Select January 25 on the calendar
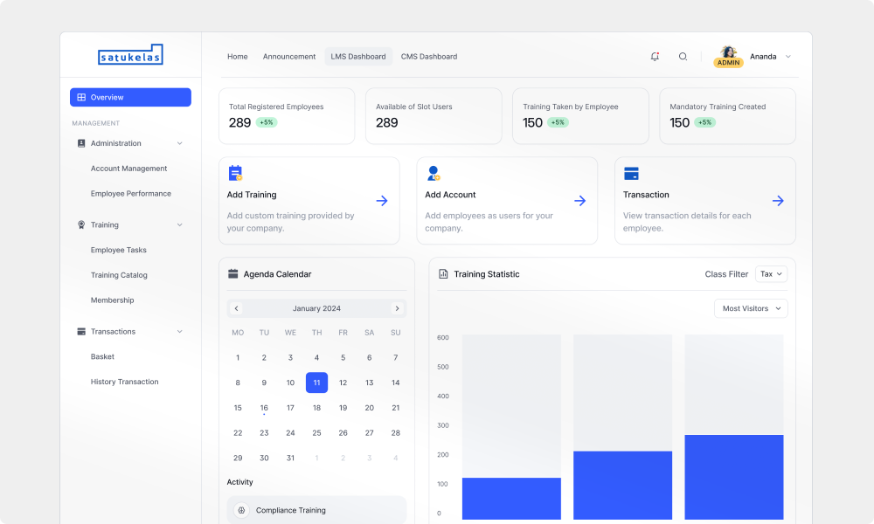 click(316, 432)
